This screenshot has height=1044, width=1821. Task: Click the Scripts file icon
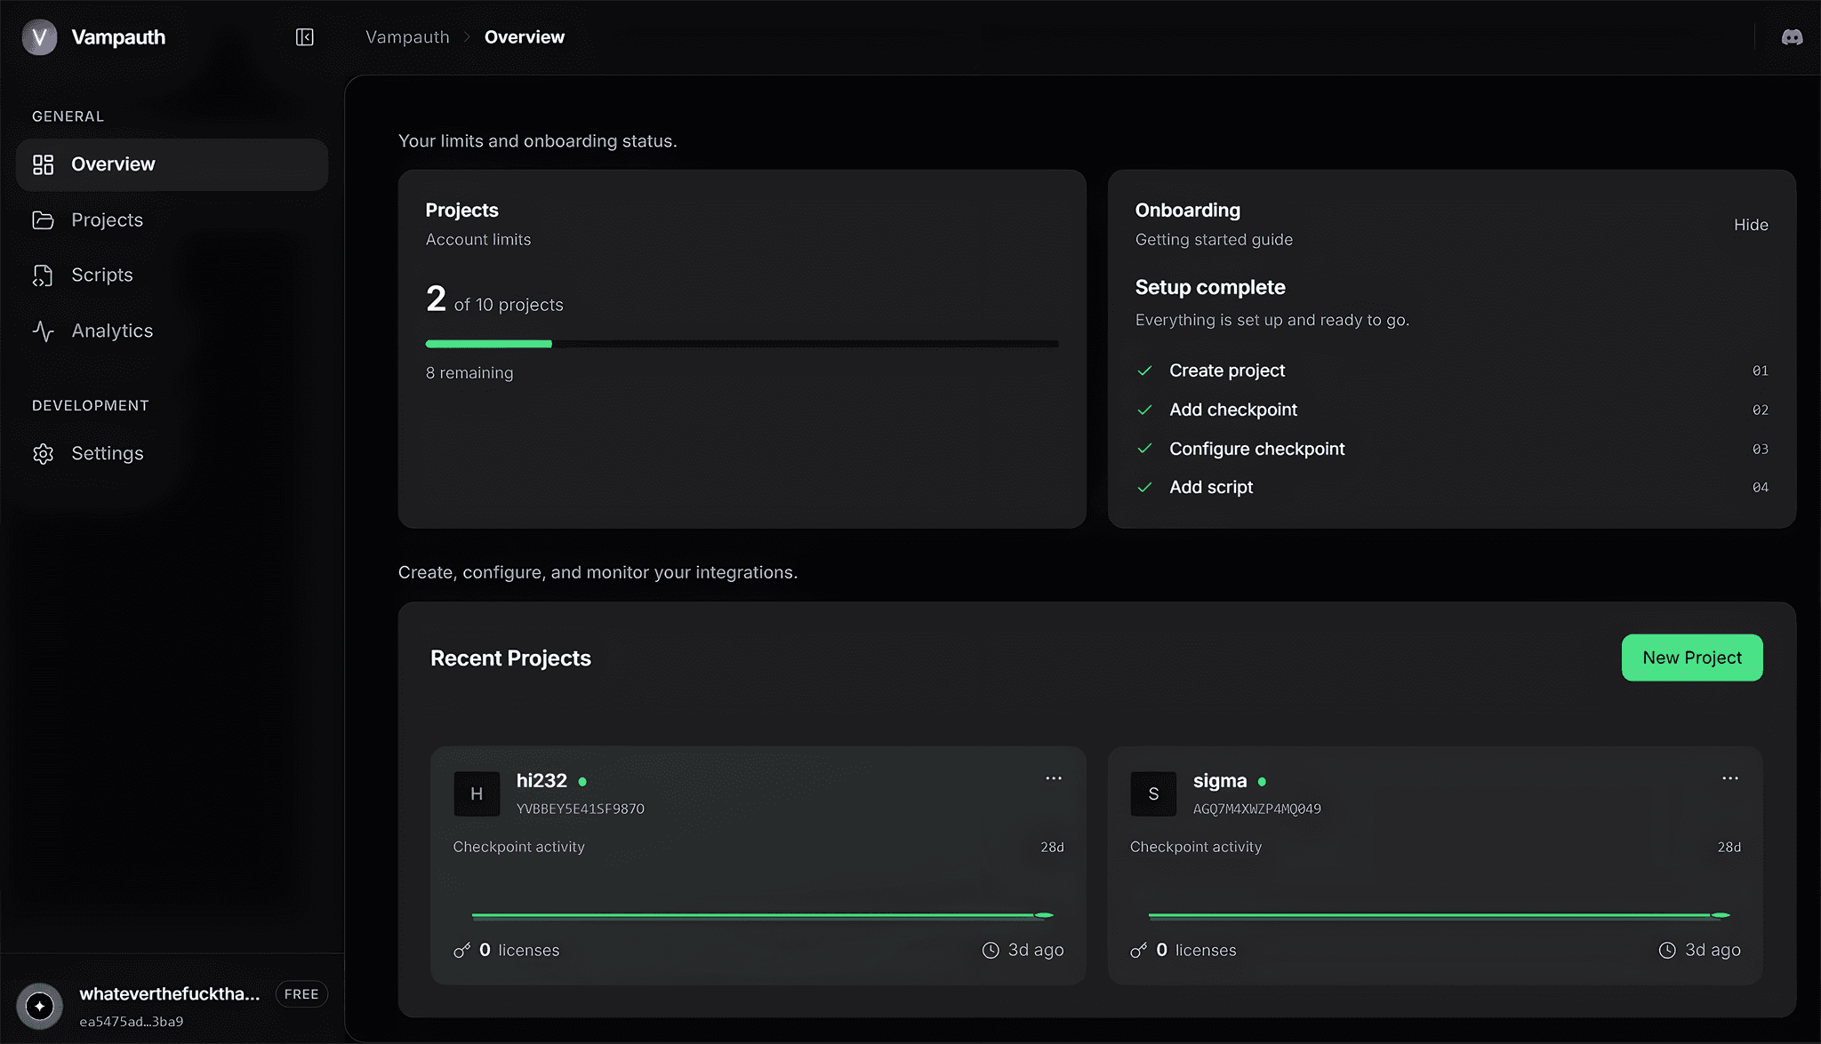pos(44,275)
